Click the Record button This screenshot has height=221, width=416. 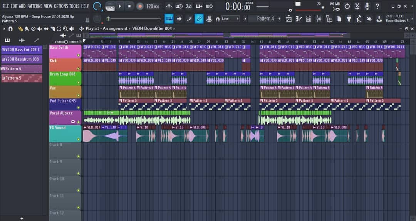coord(139,6)
